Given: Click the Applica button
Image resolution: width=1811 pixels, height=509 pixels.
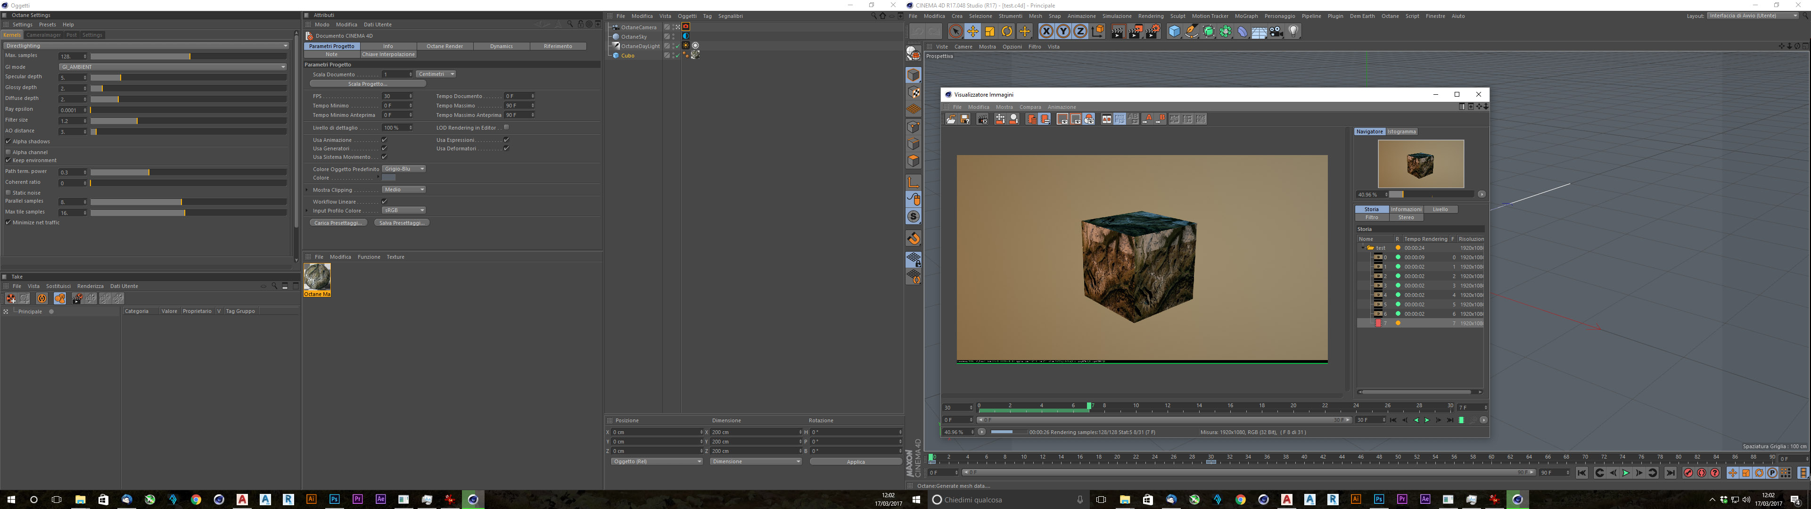Looking at the screenshot, I should 855,462.
